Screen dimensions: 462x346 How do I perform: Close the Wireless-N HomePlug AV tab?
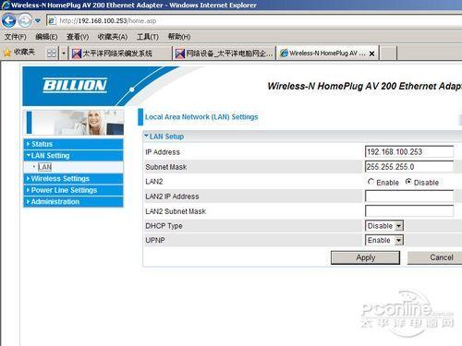click(371, 54)
